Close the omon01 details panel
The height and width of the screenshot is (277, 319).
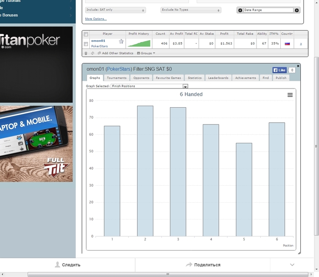(298, 66)
